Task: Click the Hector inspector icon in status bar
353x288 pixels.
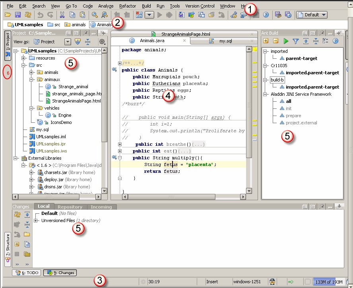Action: point(273,282)
